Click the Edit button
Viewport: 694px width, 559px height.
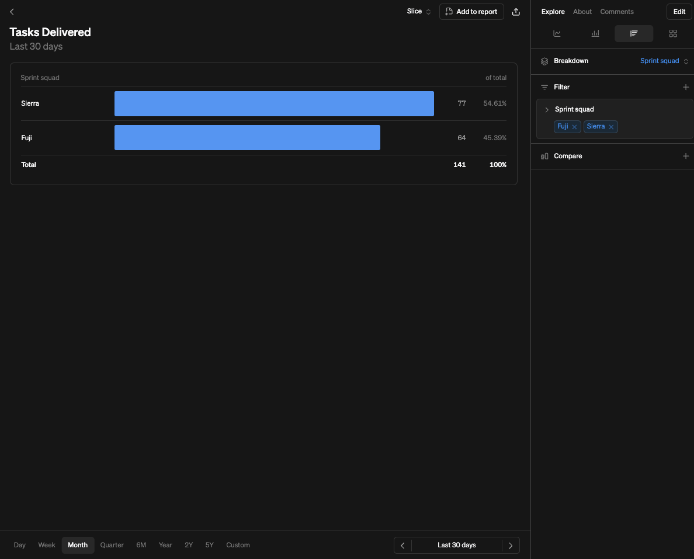tap(679, 12)
